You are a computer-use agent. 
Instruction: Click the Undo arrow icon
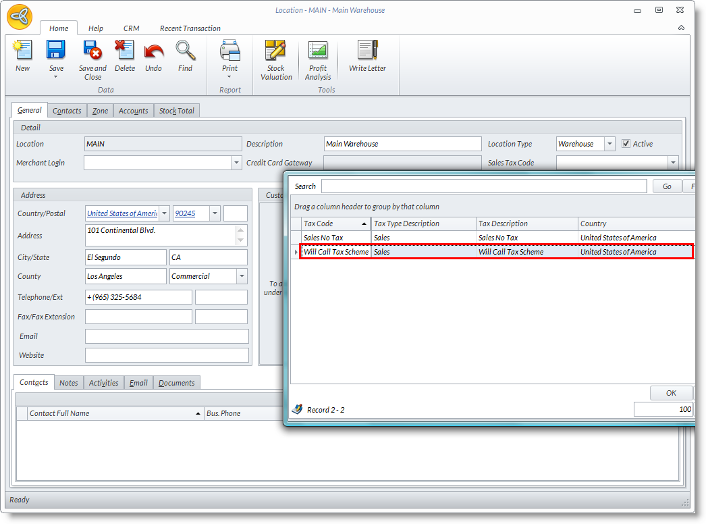(153, 51)
